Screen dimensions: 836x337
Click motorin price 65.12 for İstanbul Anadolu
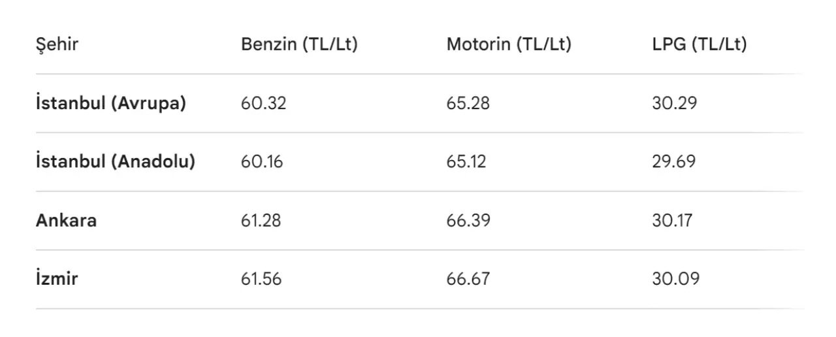[466, 162]
